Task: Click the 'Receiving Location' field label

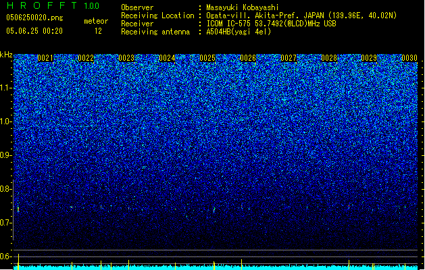Action: click(157, 16)
